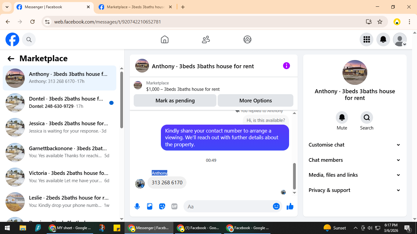The width and height of the screenshot is (417, 234).
Task: Reload the page in browser toolbar
Action: pyautogui.click(x=32, y=22)
